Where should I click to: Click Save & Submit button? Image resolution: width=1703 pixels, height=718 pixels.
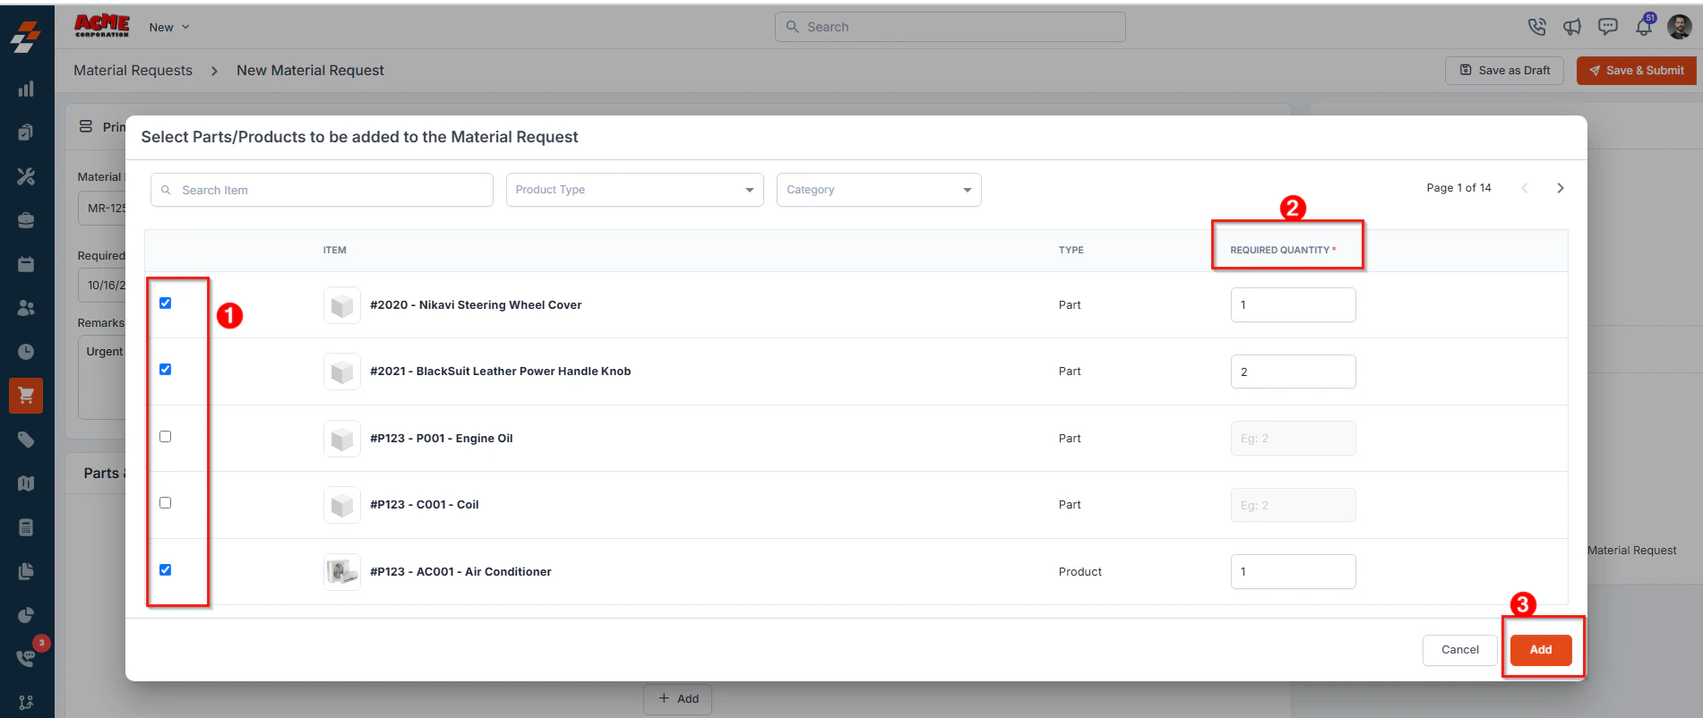[1636, 71]
